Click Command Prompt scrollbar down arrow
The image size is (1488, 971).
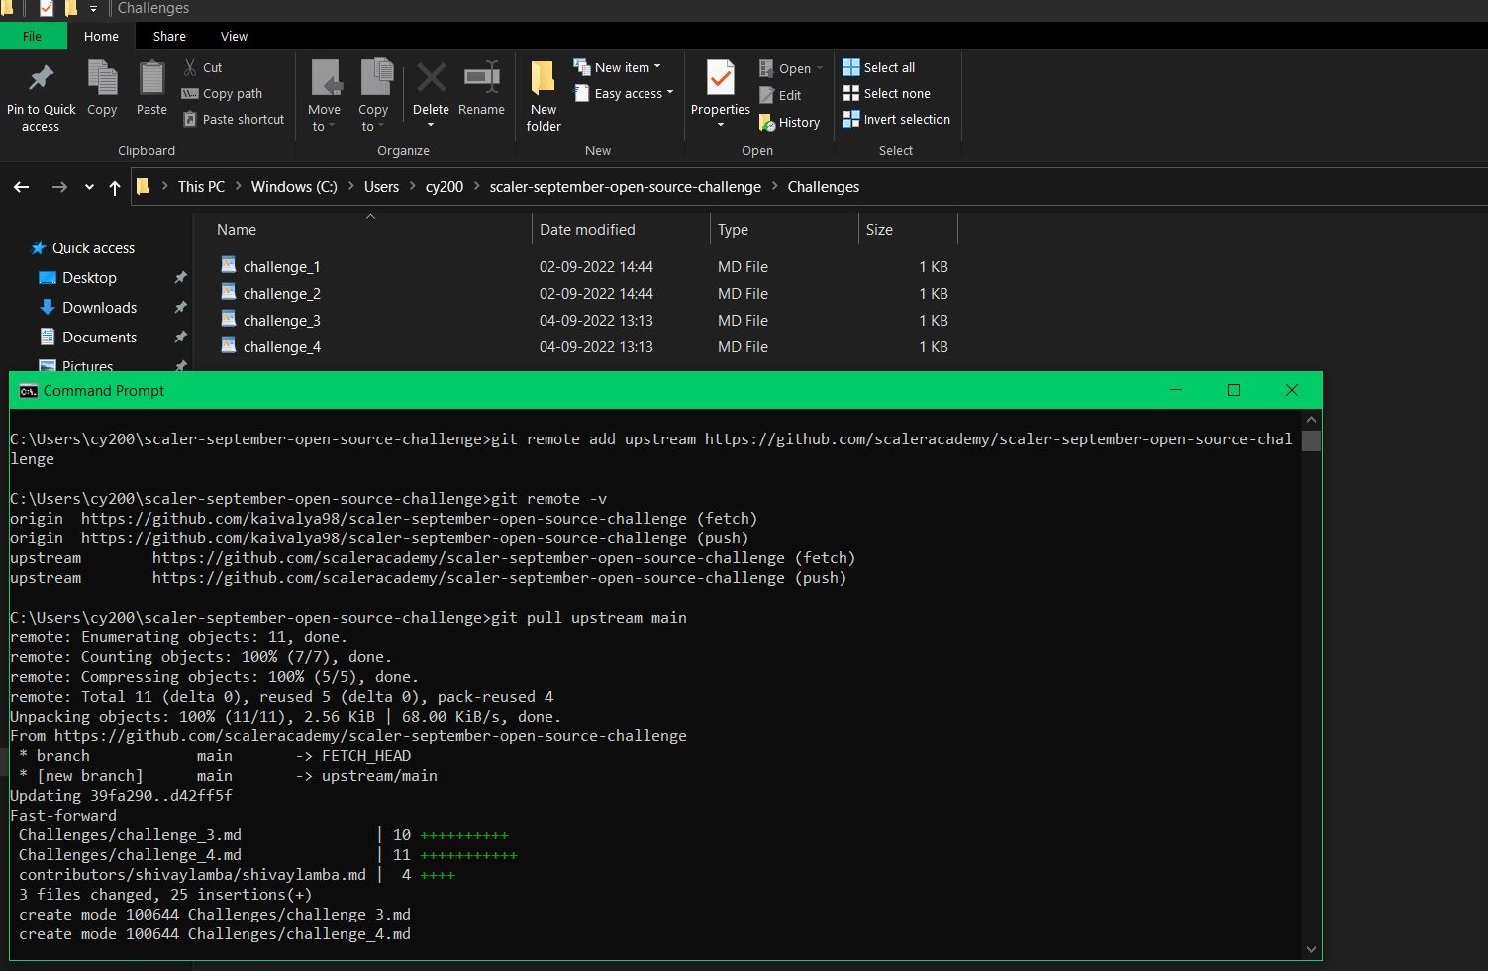click(x=1312, y=949)
